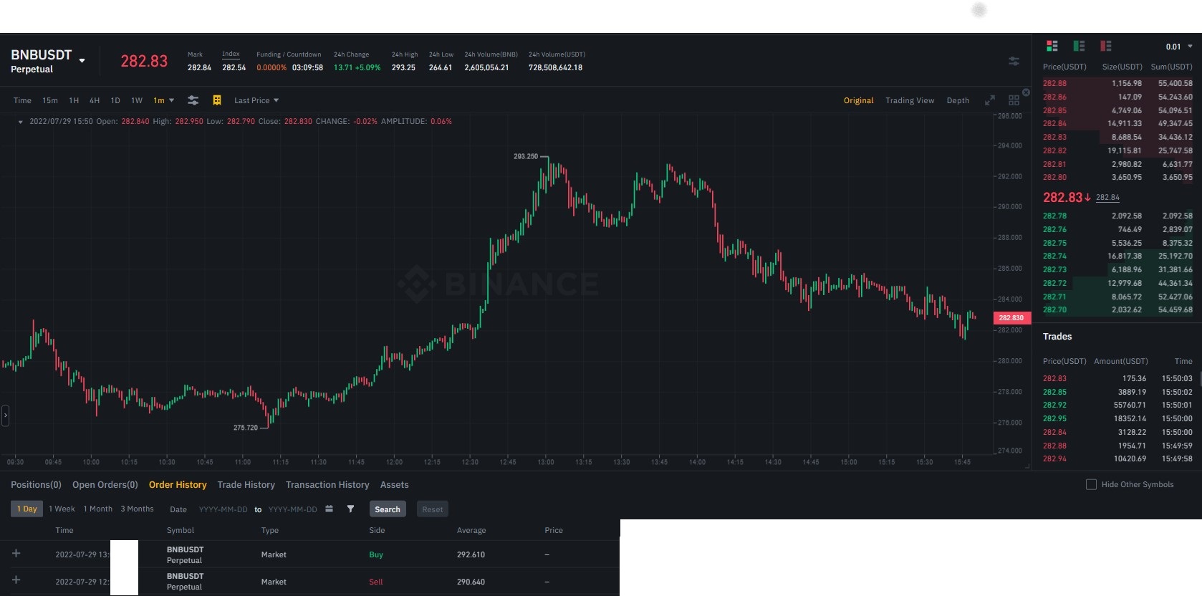Open the date range calendar icon
The width and height of the screenshot is (1202, 596).
click(x=329, y=509)
